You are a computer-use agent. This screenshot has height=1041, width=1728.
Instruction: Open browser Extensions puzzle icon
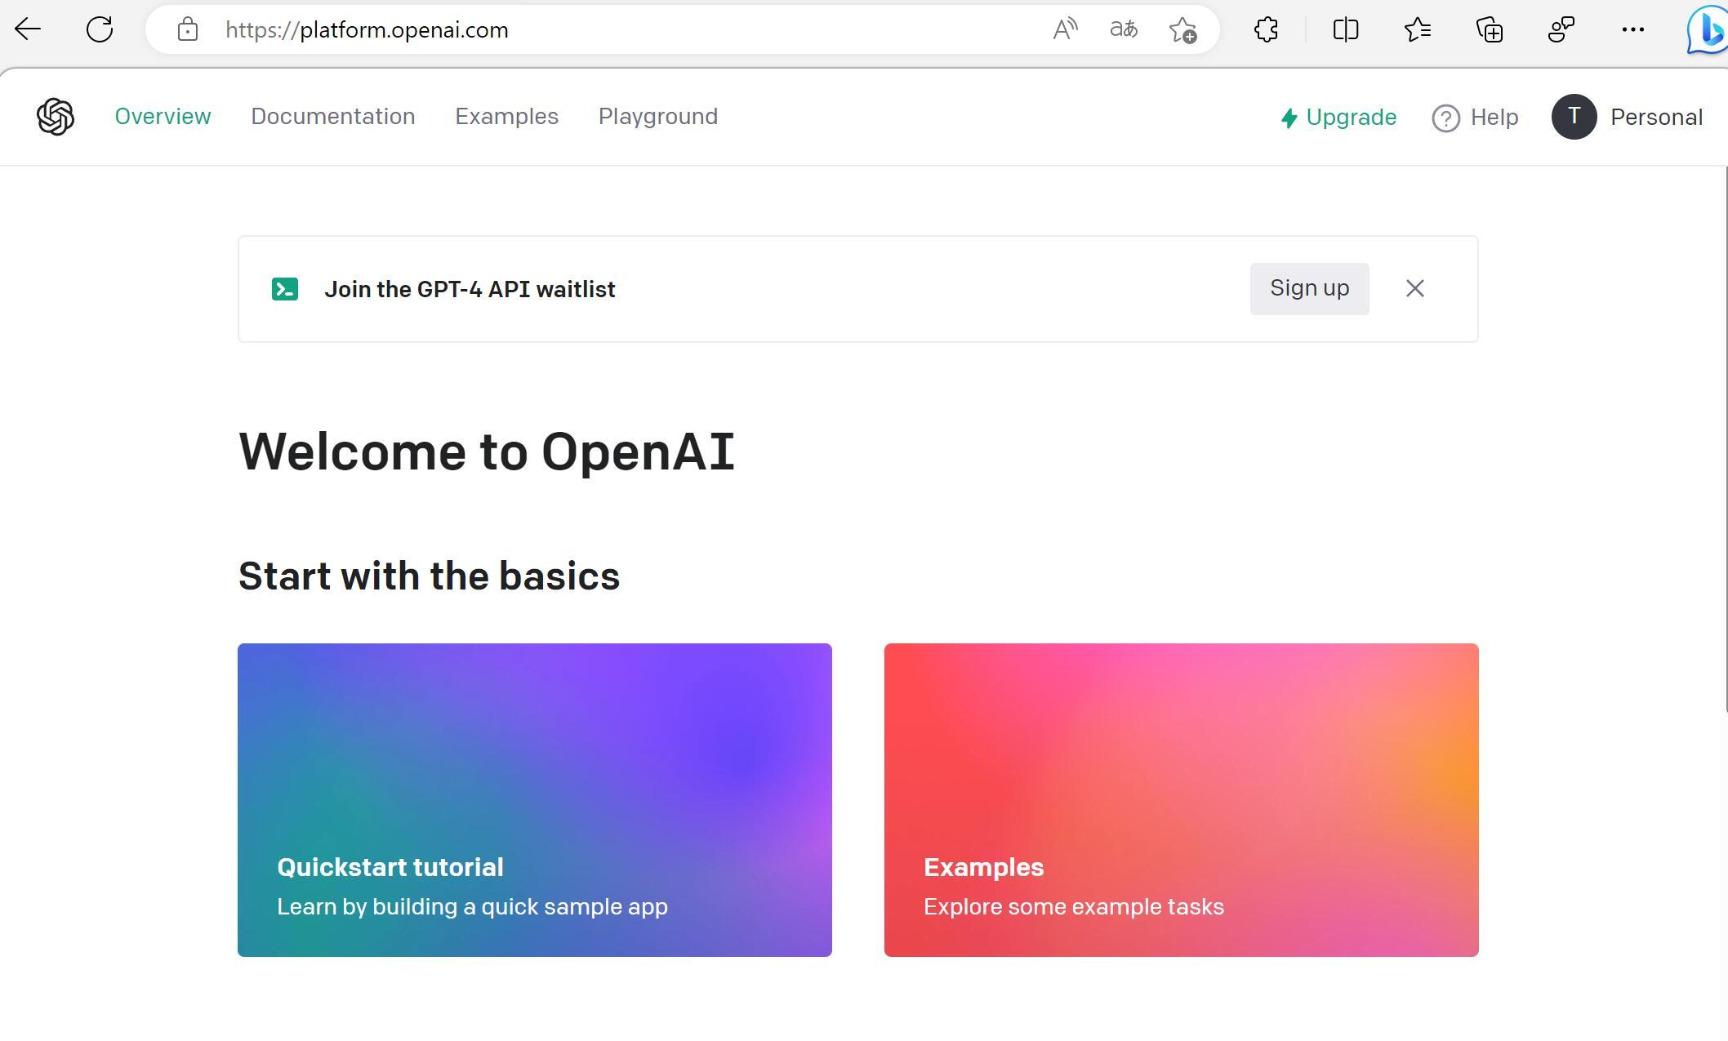point(1266,29)
